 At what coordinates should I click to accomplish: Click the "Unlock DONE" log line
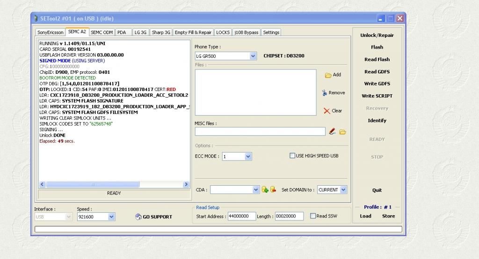pyautogui.click(x=52, y=135)
